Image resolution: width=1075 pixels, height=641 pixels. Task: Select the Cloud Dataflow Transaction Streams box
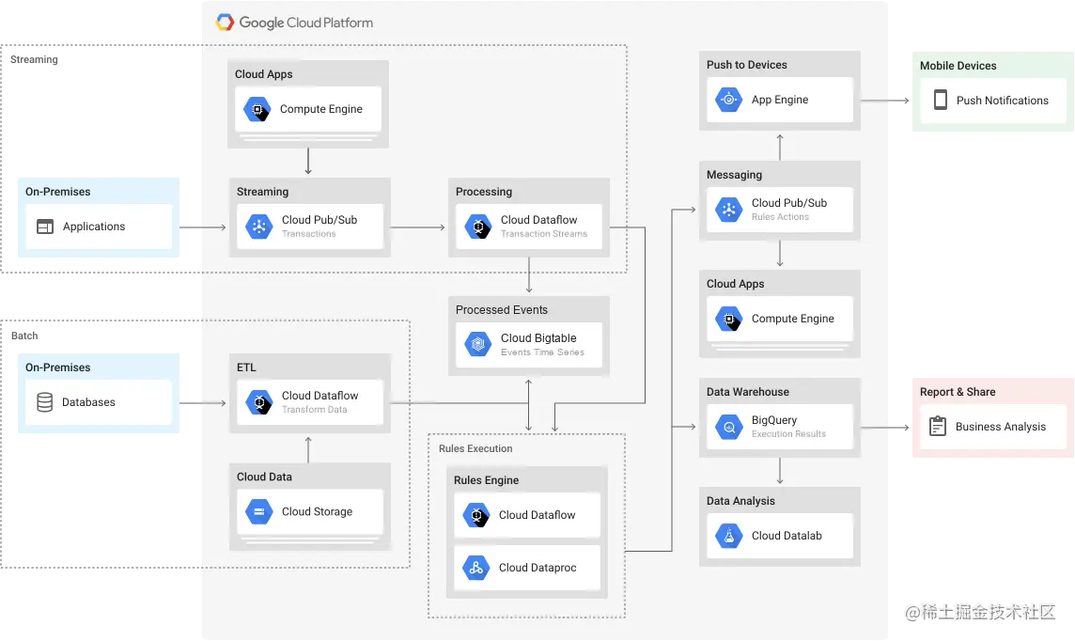529,227
